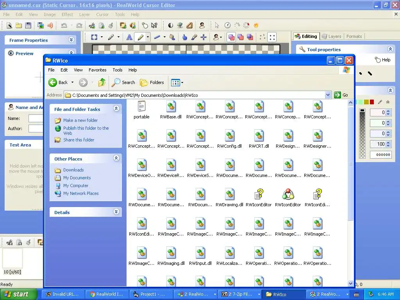Collapse the Other Places section

click(116, 158)
